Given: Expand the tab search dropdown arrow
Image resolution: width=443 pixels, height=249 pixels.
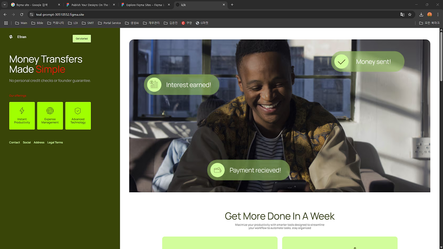Looking at the screenshot, I should (4, 5).
